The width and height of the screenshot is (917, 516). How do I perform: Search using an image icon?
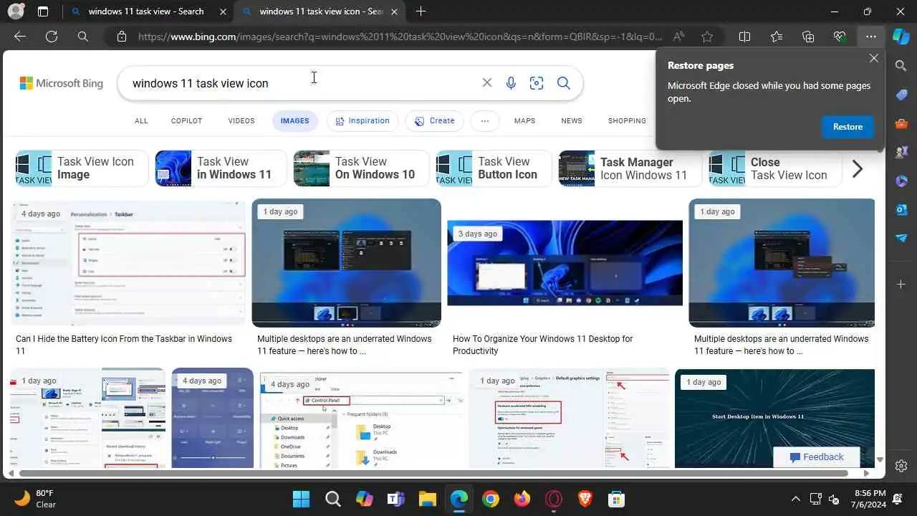pos(537,83)
